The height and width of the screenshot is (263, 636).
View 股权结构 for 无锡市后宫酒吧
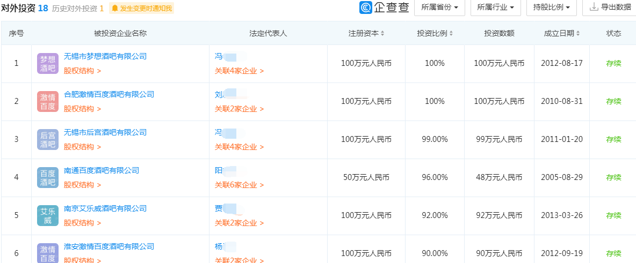82,147
